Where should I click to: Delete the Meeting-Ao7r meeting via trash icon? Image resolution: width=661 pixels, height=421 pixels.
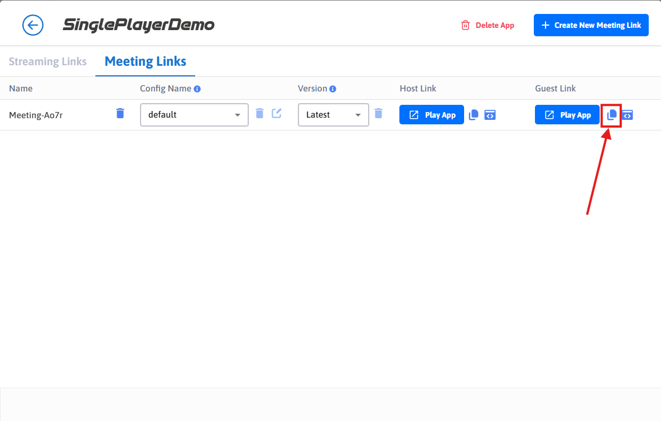point(120,114)
